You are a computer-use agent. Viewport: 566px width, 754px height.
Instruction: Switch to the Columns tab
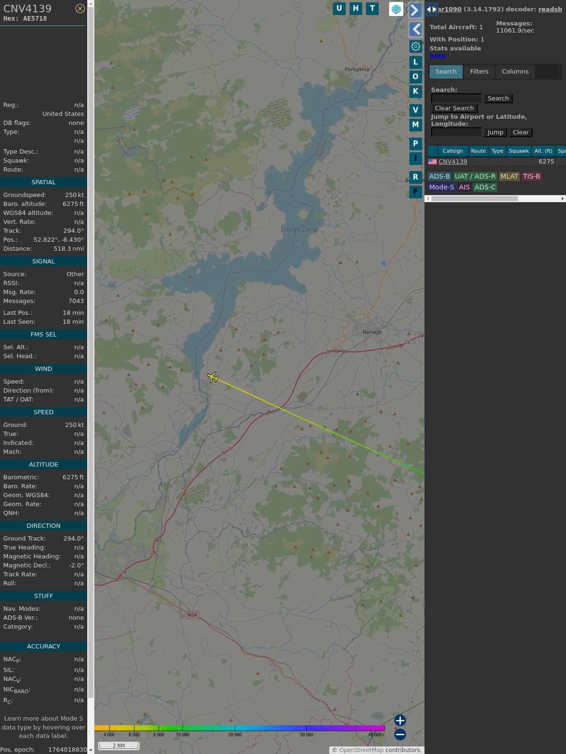[515, 72]
